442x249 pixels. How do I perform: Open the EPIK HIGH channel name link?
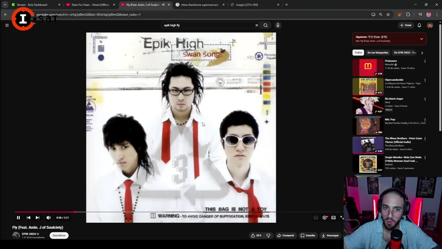point(29,234)
